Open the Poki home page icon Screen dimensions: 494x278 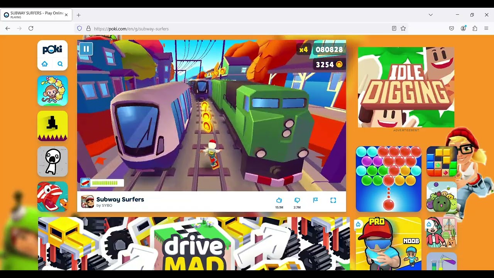click(x=45, y=64)
